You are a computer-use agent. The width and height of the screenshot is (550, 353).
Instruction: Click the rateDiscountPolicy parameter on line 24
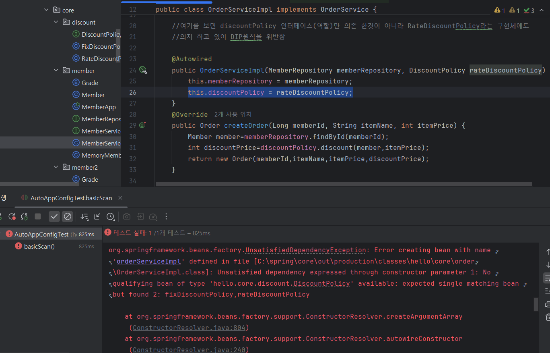pyautogui.click(x=506, y=70)
